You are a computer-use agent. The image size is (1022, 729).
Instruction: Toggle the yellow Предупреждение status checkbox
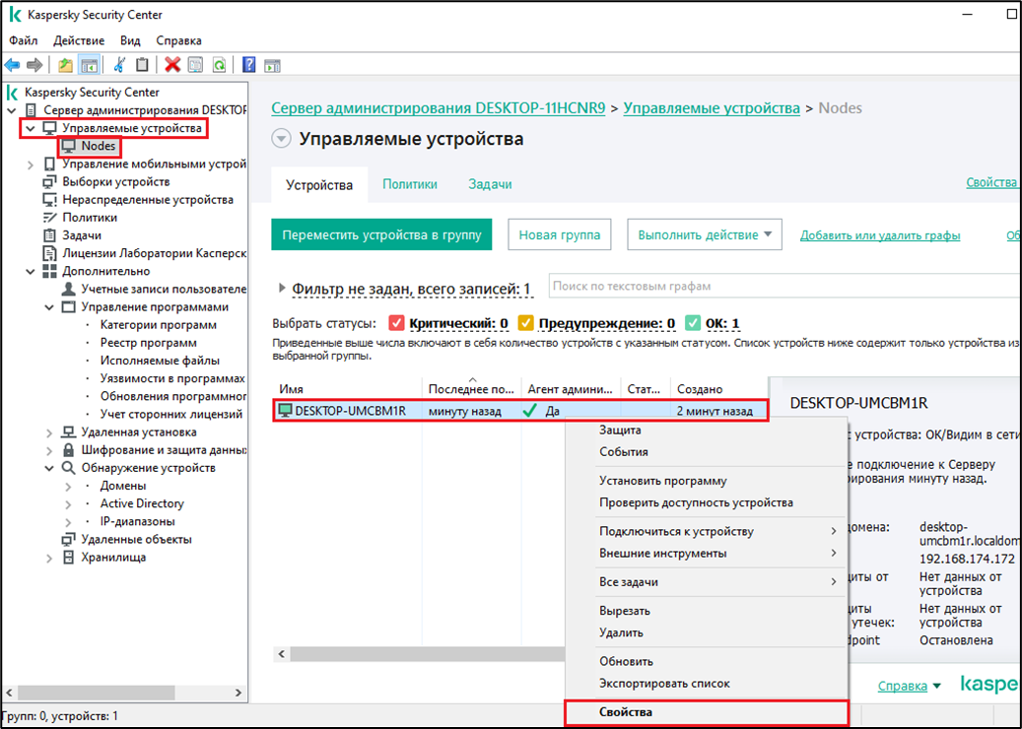pos(526,323)
